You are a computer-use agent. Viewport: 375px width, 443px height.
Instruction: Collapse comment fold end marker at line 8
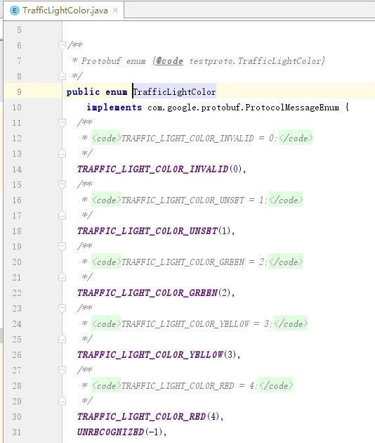click(x=62, y=76)
